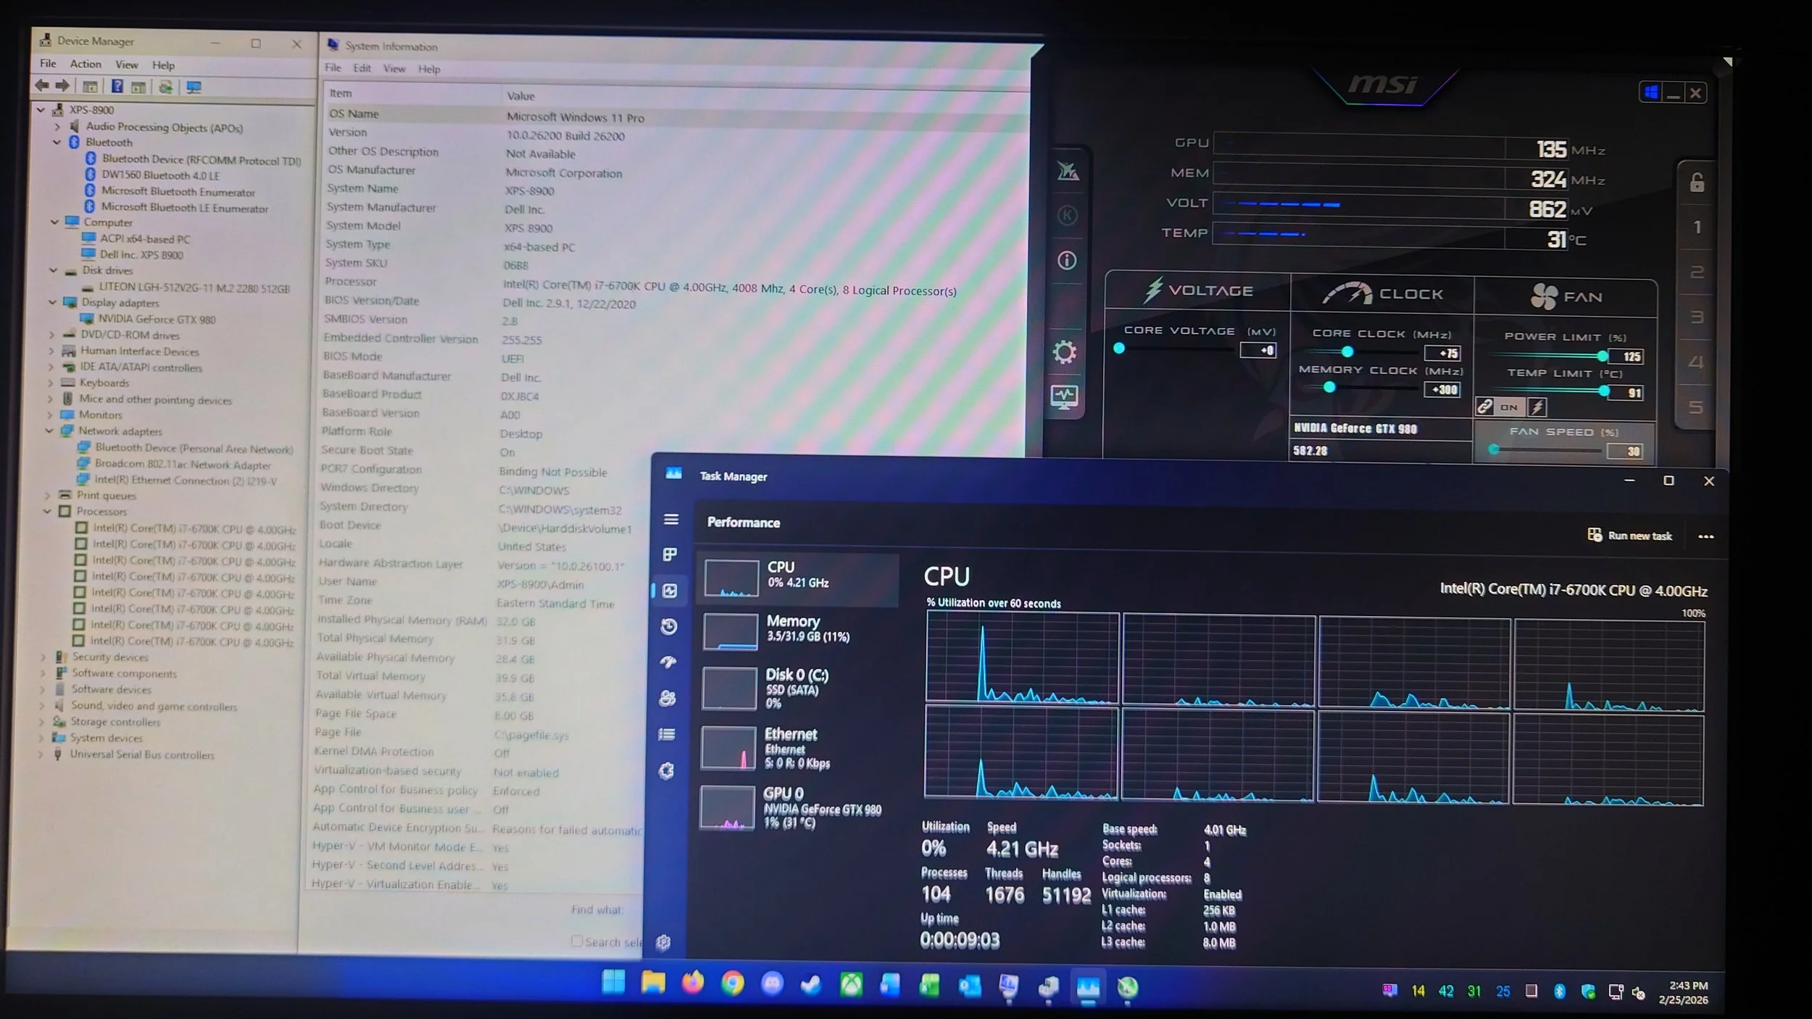The height and width of the screenshot is (1019, 1812).
Task: Expand Security devices tree node
Action: pyautogui.click(x=43, y=657)
